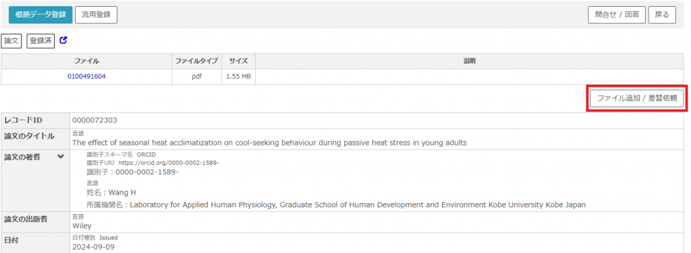Click ファイル追加 / 差替依頼 button

click(x=636, y=99)
